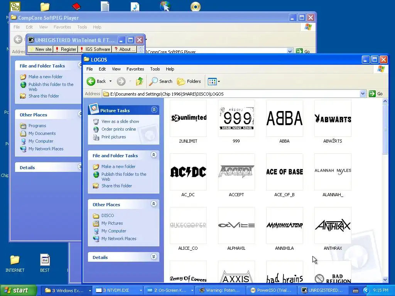Open the Views button dropdown arrow

click(x=219, y=81)
